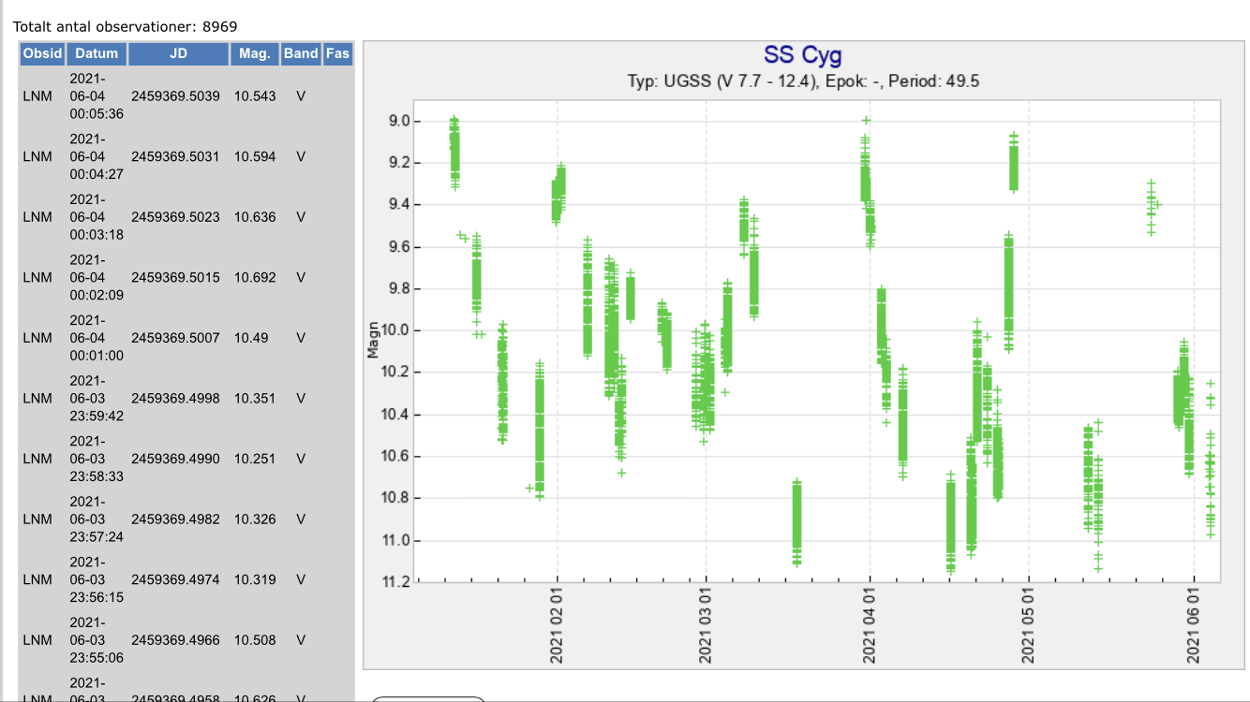Click the Magn y-axis label
The height and width of the screenshot is (702, 1250).
[x=373, y=342]
